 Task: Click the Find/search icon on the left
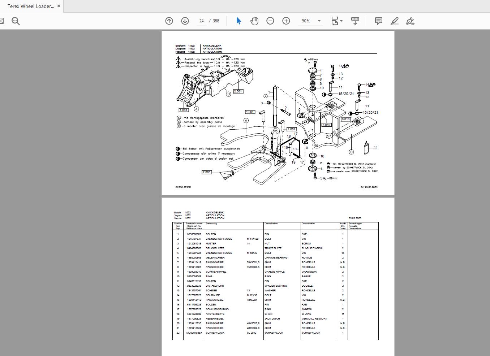coord(15,21)
